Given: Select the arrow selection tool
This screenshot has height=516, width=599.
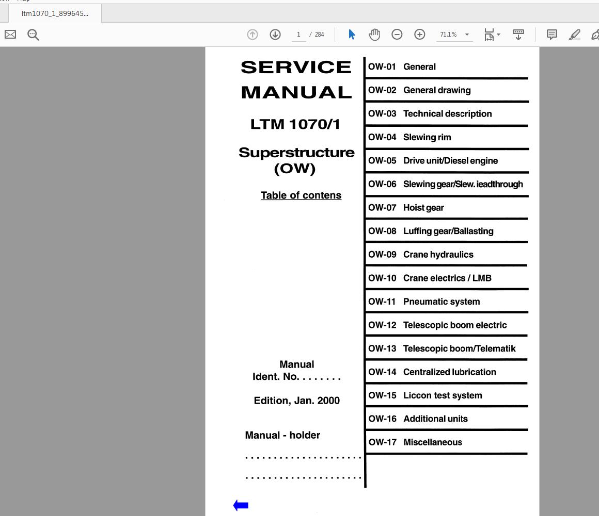Looking at the screenshot, I should tap(352, 35).
